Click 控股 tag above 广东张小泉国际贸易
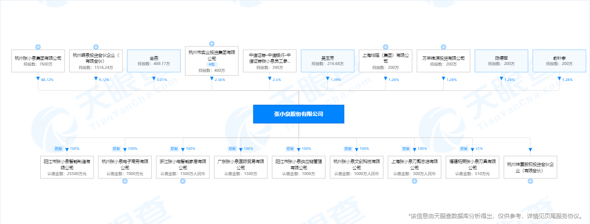 (x=233, y=148)
